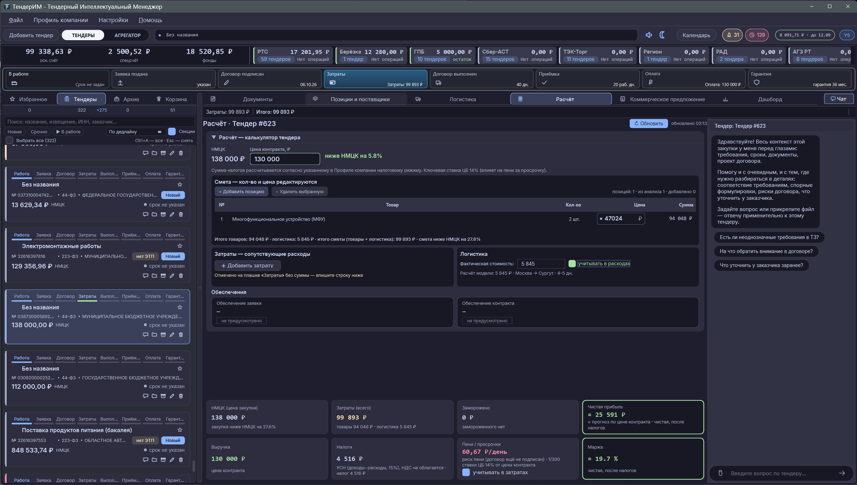Screen dimensions: 857x485
Task: Click the Добавить тендер button
Action: (x=31, y=35)
